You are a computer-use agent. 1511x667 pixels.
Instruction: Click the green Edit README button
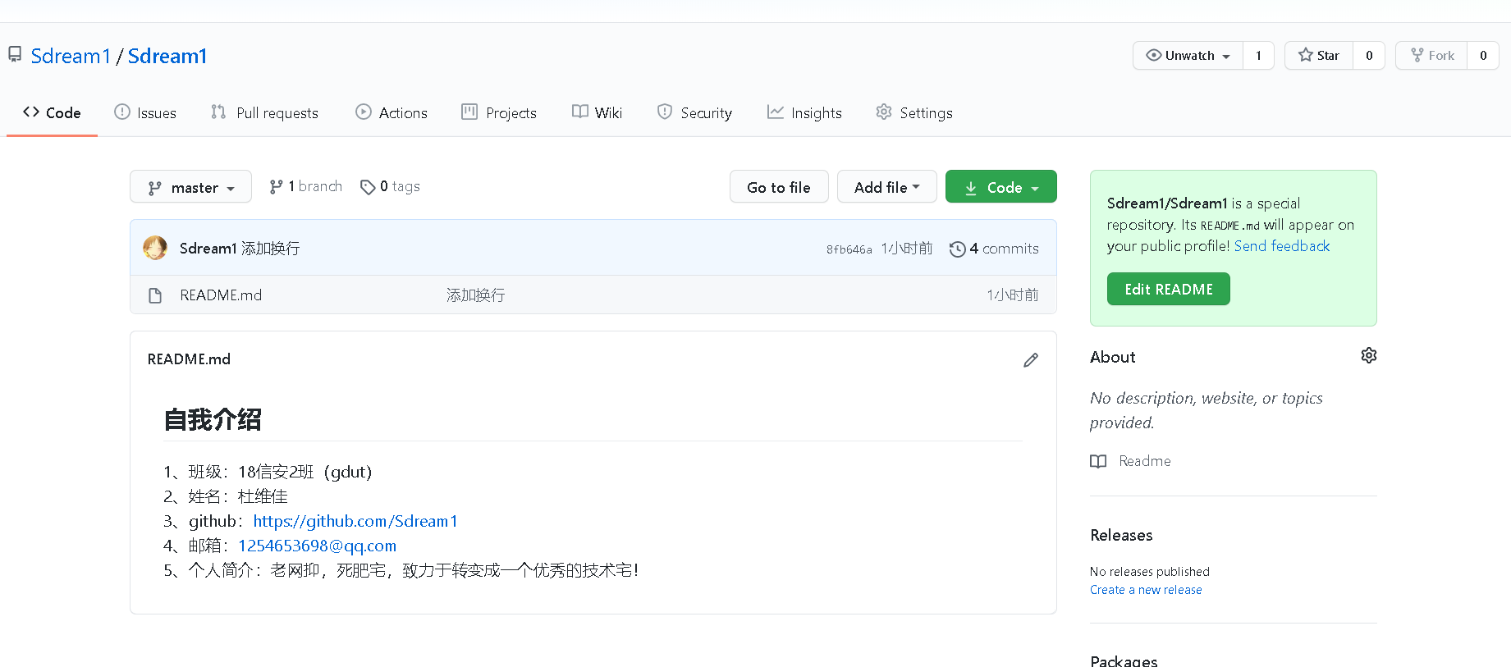1169,289
